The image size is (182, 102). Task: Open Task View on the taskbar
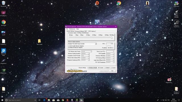[39, 100]
